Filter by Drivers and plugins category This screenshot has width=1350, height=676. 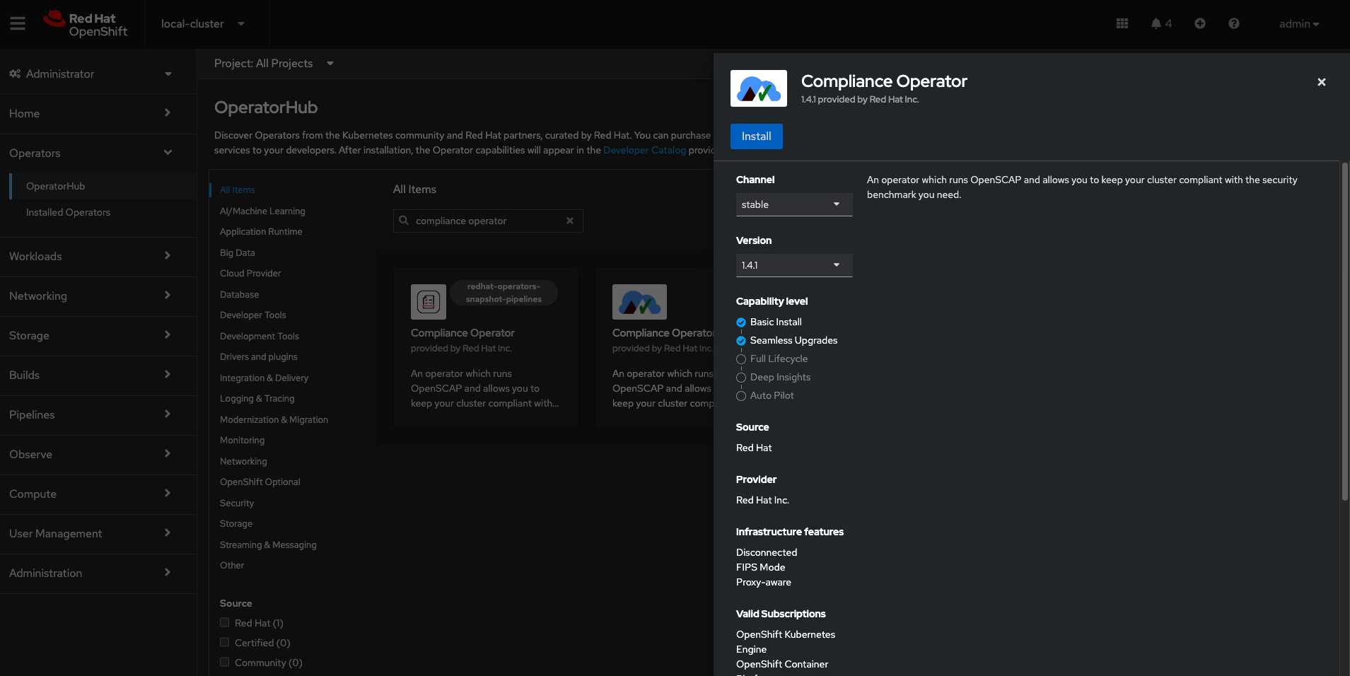click(259, 356)
